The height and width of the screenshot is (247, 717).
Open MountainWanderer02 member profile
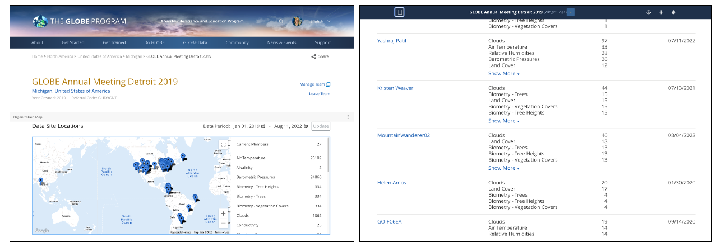(x=404, y=135)
